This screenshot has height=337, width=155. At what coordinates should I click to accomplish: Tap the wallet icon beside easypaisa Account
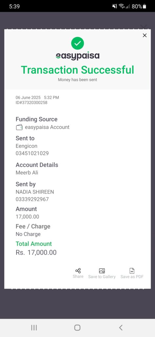tap(19, 127)
